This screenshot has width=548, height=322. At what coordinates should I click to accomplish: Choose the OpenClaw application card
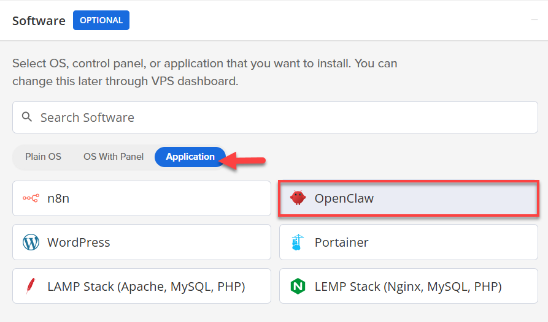point(409,198)
